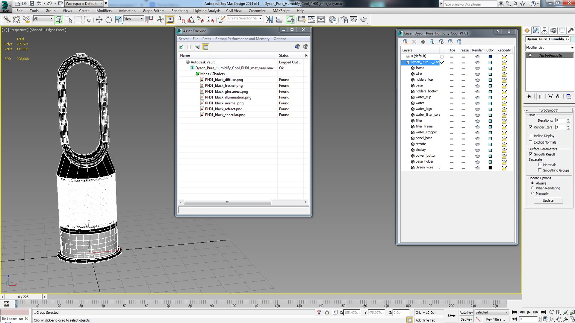Open the Key Filters dialog

pyautogui.click(x=495, y=319)
